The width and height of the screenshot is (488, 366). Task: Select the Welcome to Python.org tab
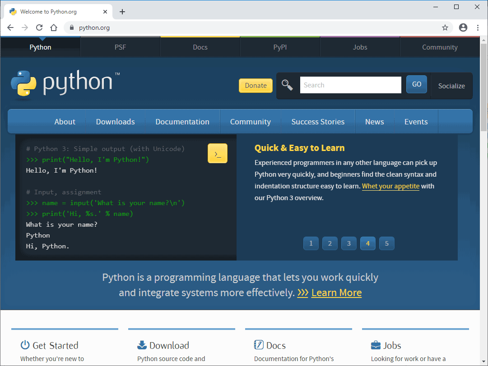tap(58, 12)
